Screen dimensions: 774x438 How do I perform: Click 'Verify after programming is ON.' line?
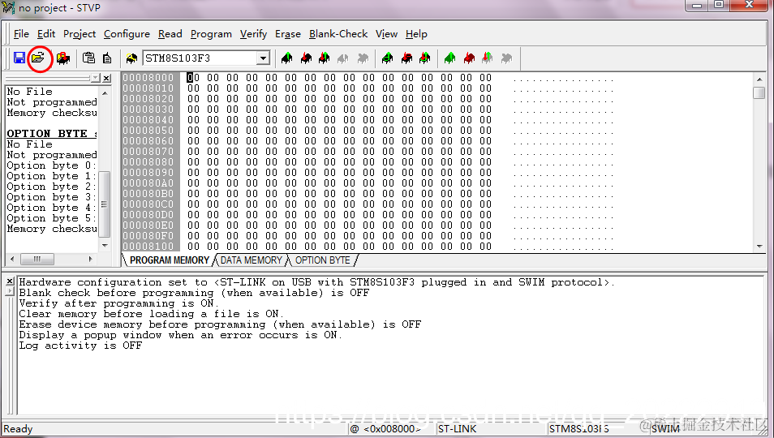(x=117, y=303)
